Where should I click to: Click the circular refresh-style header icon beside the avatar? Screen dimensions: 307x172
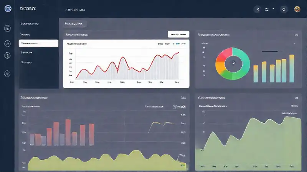click(x=284, y=9)
